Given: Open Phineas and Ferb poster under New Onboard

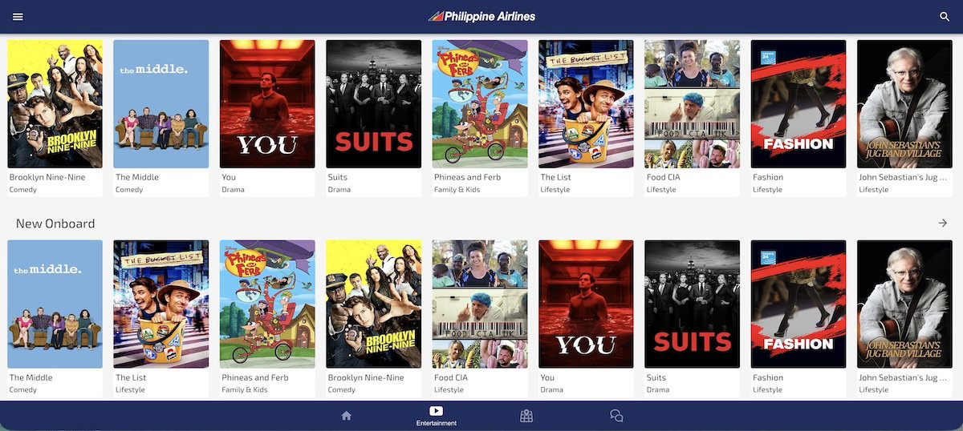Looking at the screenshot, I should point(267,304).
